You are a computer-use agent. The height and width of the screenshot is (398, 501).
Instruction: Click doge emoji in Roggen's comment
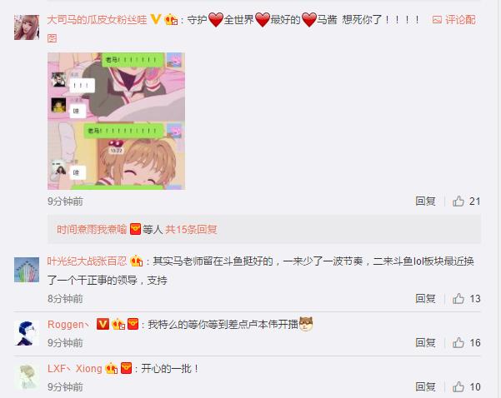[306, 324]
